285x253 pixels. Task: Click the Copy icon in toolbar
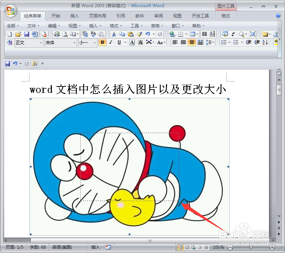click(x=122, y=34)
